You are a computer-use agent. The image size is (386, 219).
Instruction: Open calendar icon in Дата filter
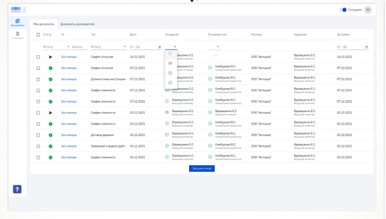click(160, 47)
